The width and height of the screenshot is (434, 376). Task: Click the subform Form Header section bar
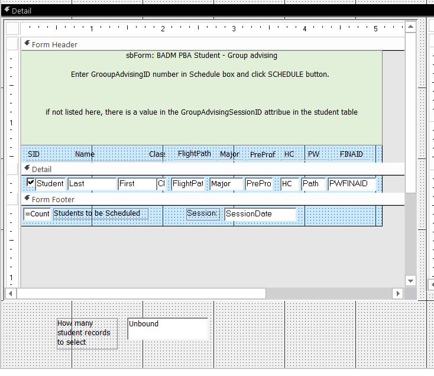coord(213,44)
